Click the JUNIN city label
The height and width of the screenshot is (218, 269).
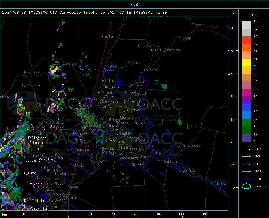121,142
